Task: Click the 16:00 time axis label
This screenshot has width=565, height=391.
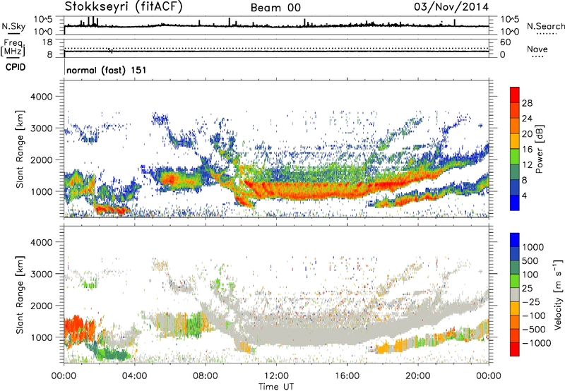Action: [347, 376]
